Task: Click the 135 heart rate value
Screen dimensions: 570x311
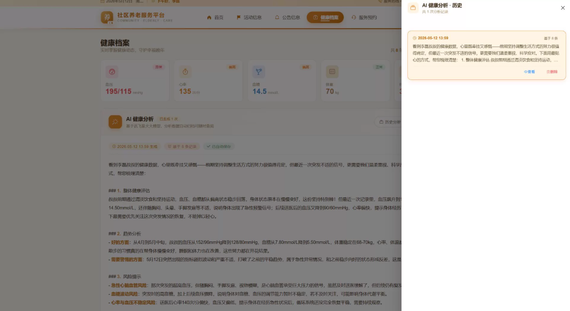Action: tap(185, 91)
